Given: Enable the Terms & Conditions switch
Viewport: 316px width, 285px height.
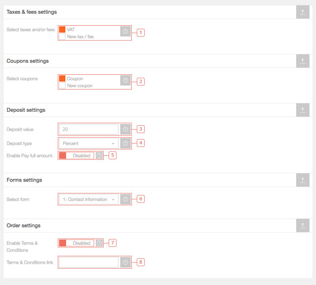Looking at the screenshot, I should (77, 243).
